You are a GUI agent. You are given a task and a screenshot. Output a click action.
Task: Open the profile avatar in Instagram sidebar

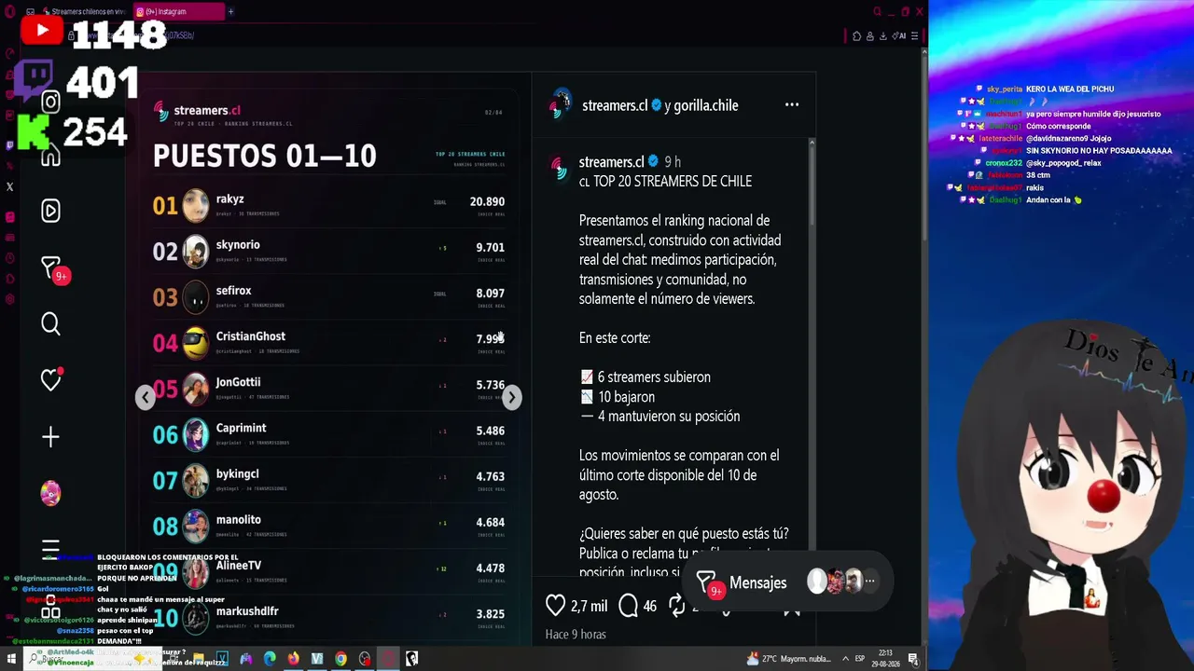tap(50, 493)
